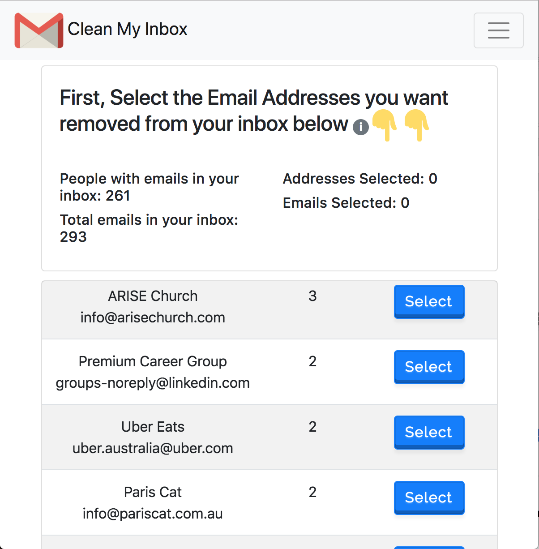539x549 pixels.
Task: Select Premium Career Group emails
Action: pos(428,366)
